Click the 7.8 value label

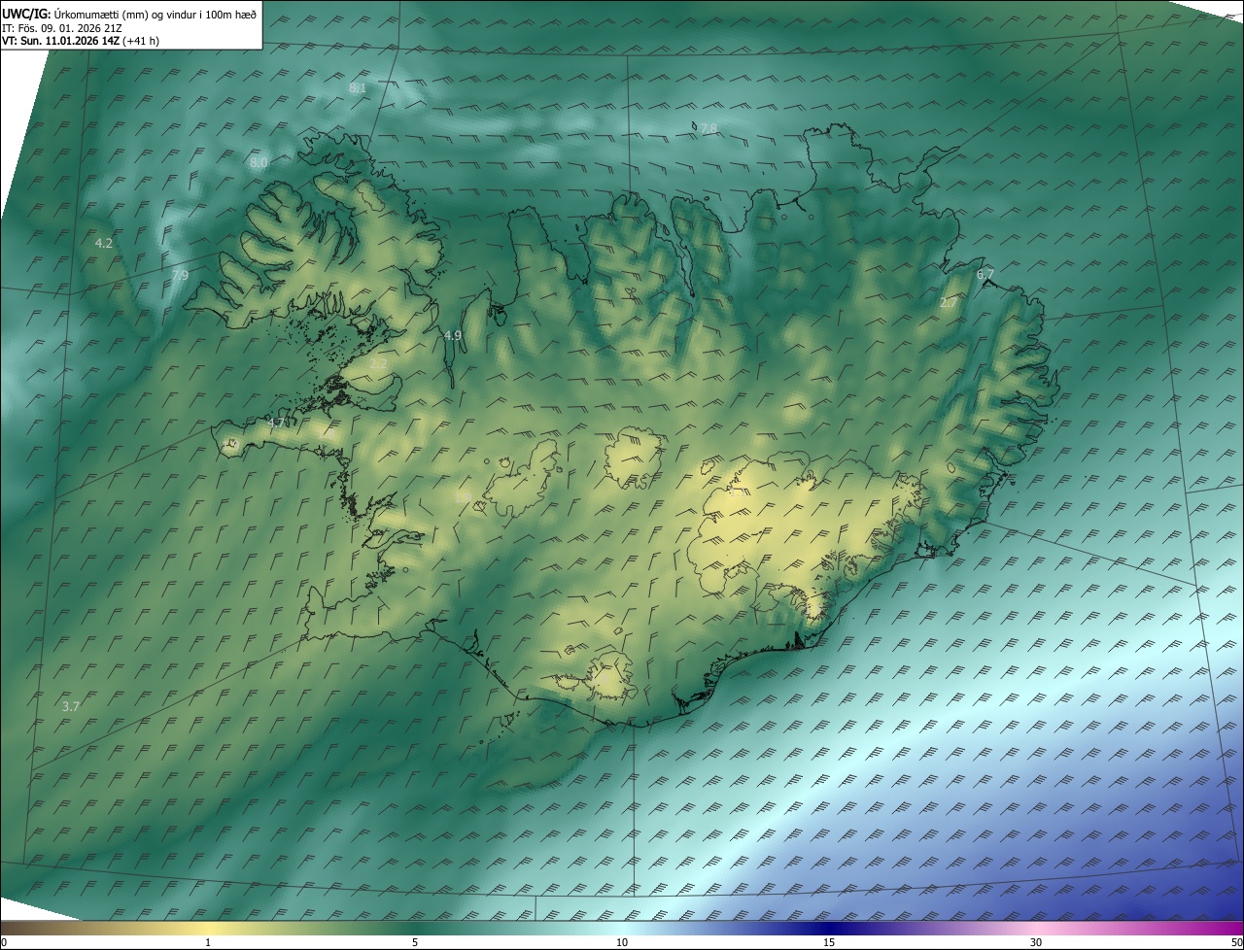708,128
